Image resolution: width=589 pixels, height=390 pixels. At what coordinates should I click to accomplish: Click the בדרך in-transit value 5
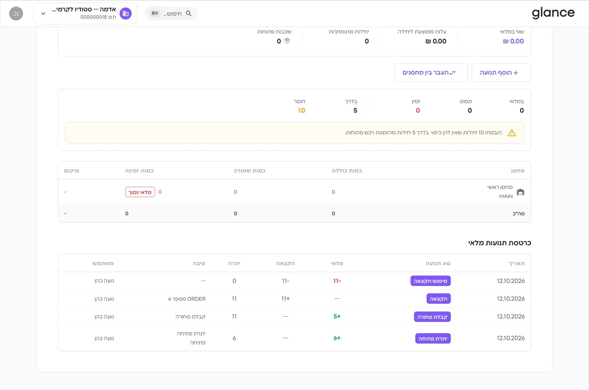tap(355, 110)
